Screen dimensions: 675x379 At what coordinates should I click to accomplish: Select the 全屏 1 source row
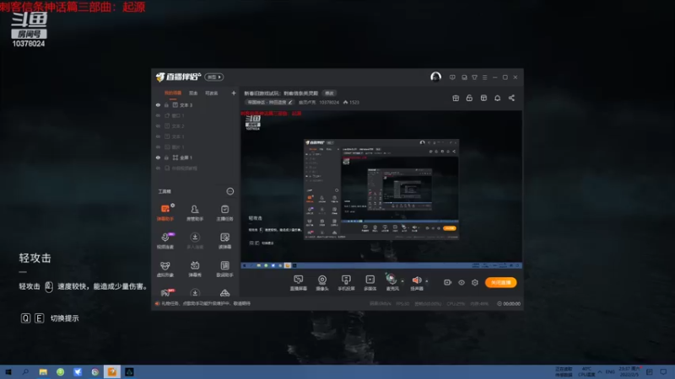click(x=196, y=157)
